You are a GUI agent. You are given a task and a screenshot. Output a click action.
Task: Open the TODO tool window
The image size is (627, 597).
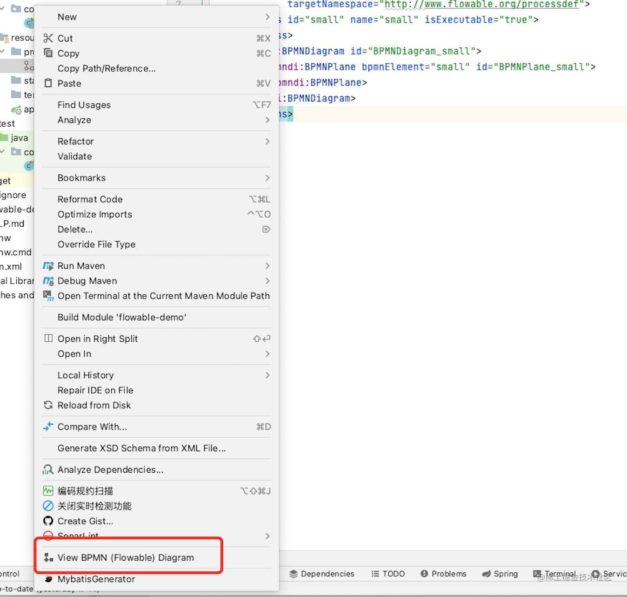[x=388, y=574]
